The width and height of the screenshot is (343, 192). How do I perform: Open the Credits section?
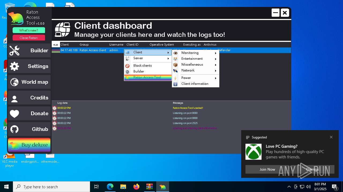(29, 98)
